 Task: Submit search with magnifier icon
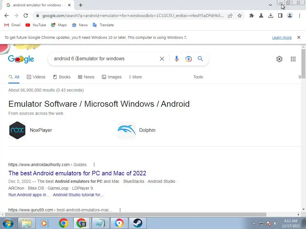200,59
